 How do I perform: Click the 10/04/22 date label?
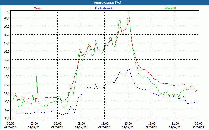[198, 127]
